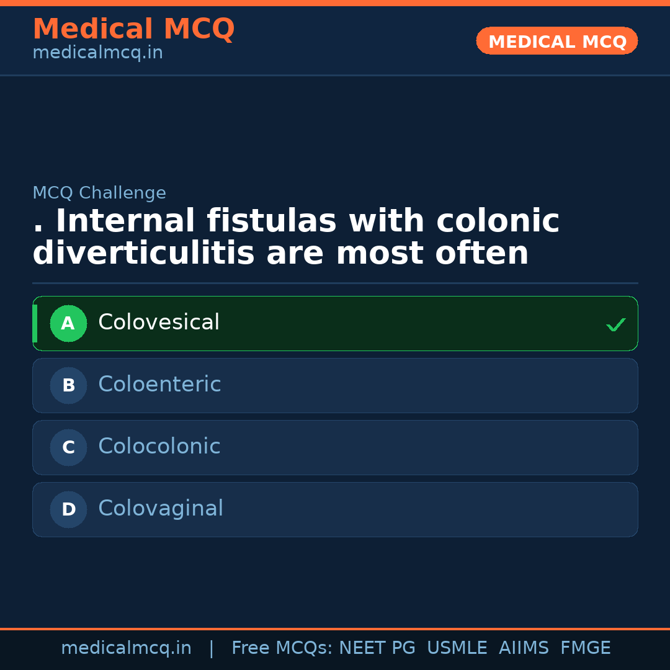Click AIIMS in the footer
Screen dimensions: 670x670
(x=524, y=648)
